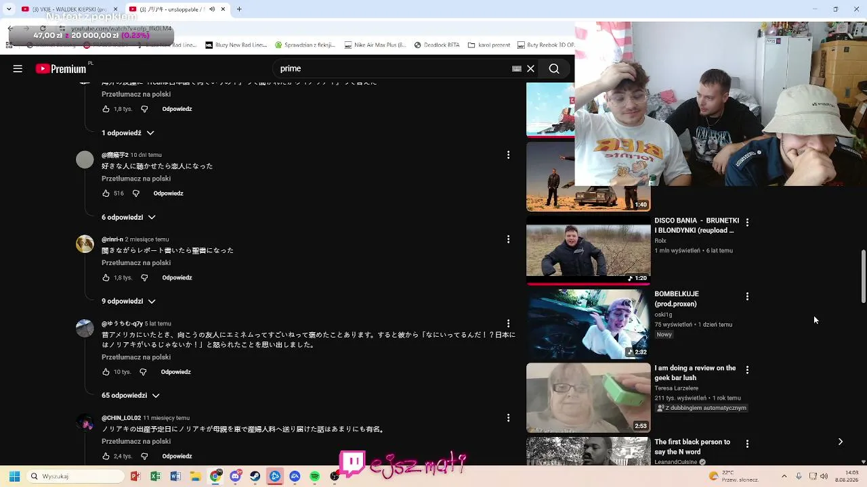This screenshot has height=487, width=867.
Task: Open options menu for the 10 dni temu comment
Action: (x=508, y=155)
